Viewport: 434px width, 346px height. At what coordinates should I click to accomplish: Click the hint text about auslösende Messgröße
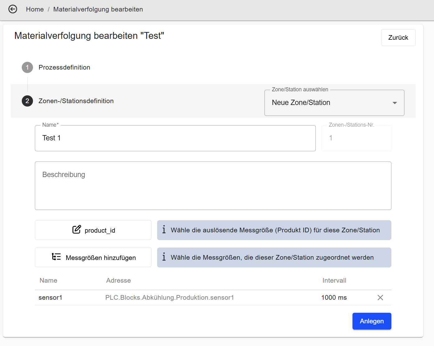click(275, 230)
